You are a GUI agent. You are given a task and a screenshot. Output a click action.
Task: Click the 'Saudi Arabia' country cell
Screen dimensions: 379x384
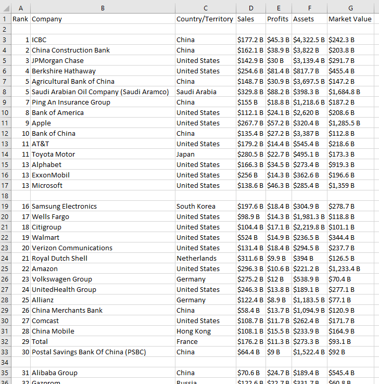click(x=206, y=92)
